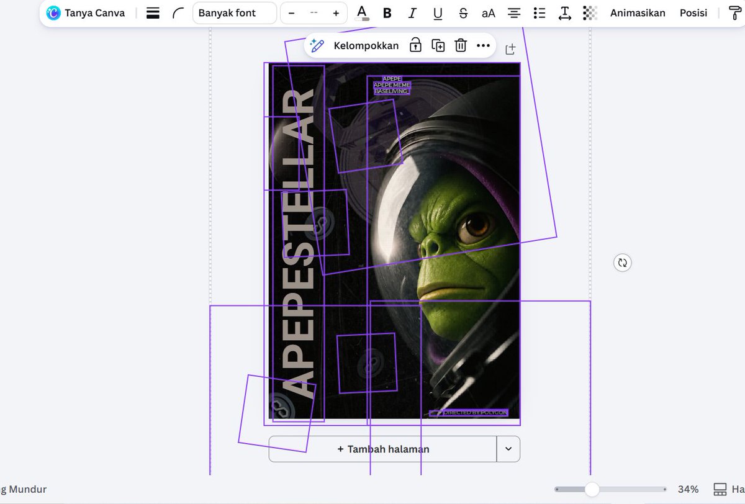Toggle uppercase aA text option
This screenshot has height=504, width=745.
[x=489, y=13]
